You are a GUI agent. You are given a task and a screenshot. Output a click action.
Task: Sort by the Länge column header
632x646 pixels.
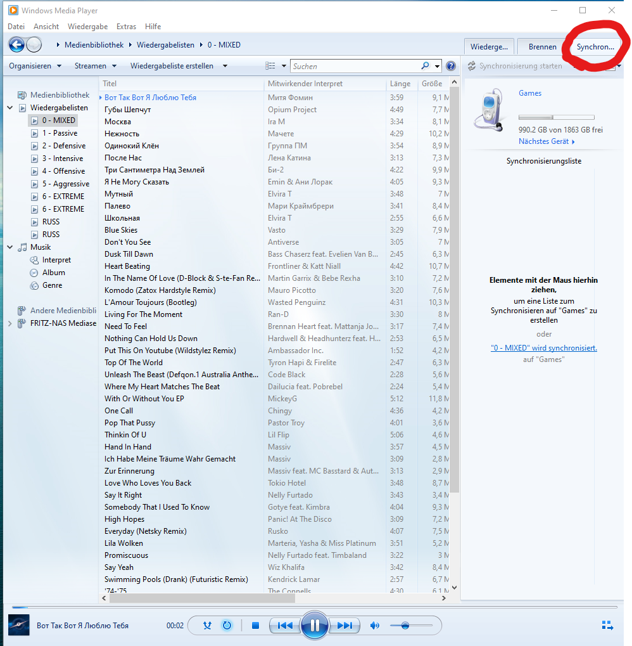pos(401,84)
